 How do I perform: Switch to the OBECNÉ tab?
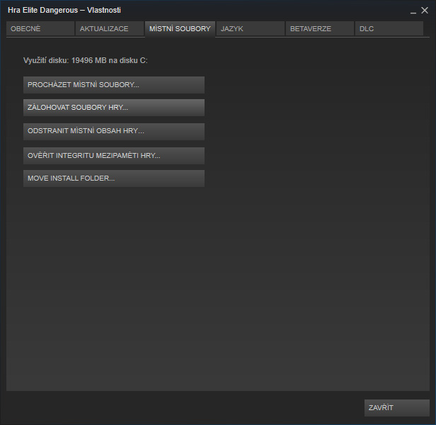coord(40,28)
